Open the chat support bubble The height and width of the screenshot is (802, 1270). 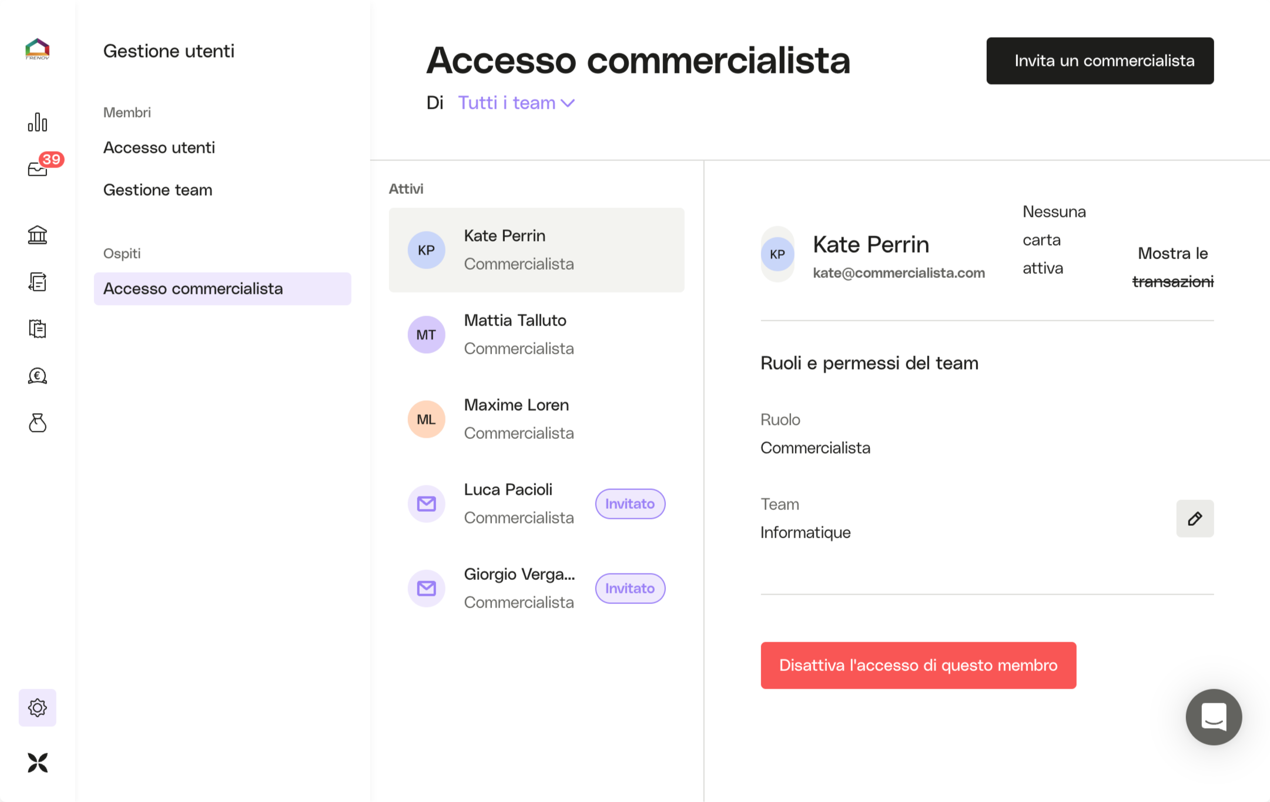[x=1213, y=717]
